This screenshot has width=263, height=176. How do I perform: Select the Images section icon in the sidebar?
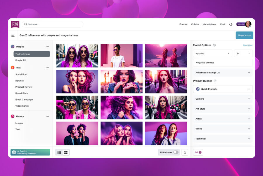[x=12, y=46]
